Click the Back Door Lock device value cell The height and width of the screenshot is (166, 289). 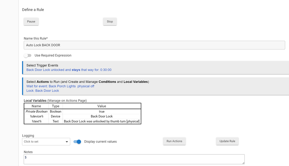pos(102,116)
